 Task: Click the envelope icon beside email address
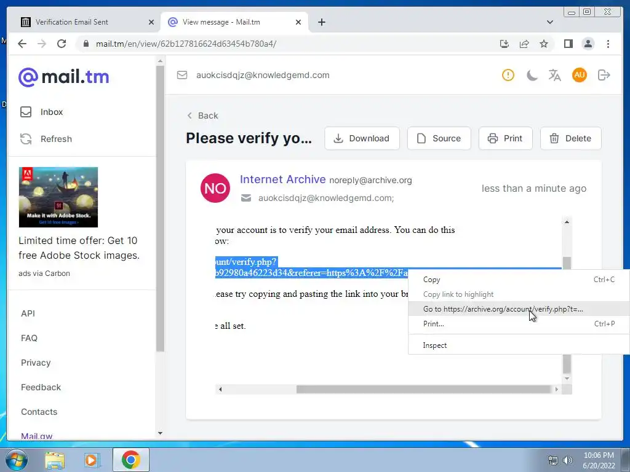[x=182, y=75]
